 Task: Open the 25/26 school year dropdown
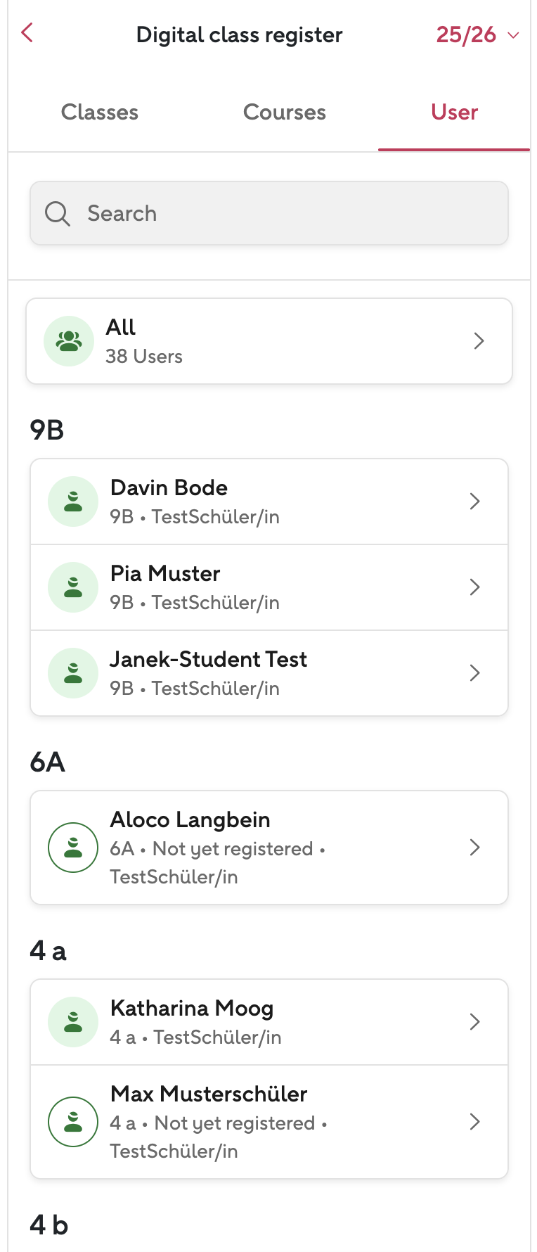[477, 34]
